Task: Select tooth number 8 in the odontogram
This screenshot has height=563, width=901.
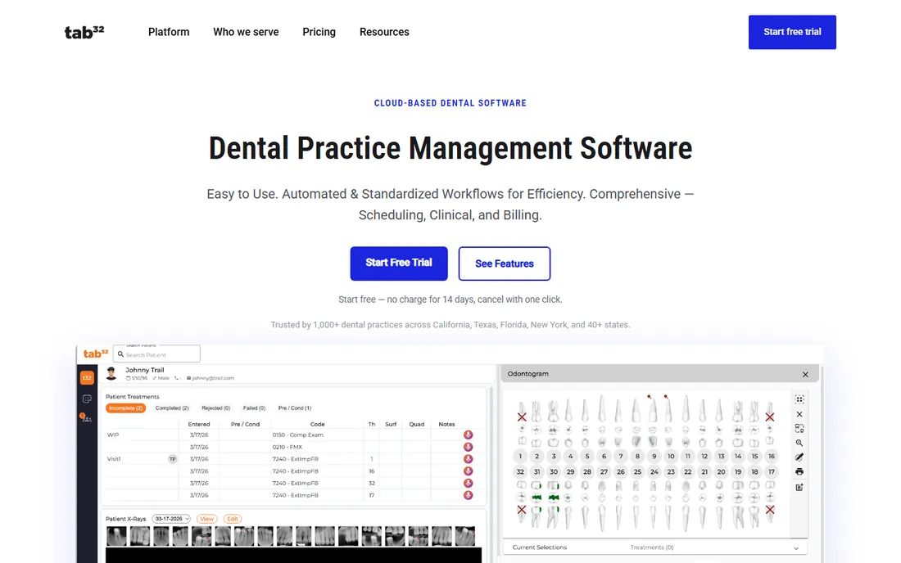Action: click(637, 457)
